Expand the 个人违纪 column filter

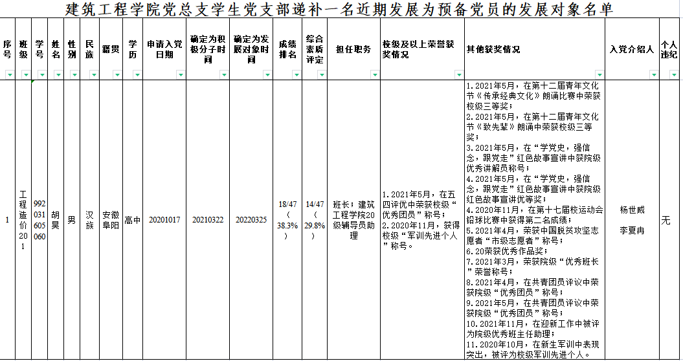[x=673, y=75]
